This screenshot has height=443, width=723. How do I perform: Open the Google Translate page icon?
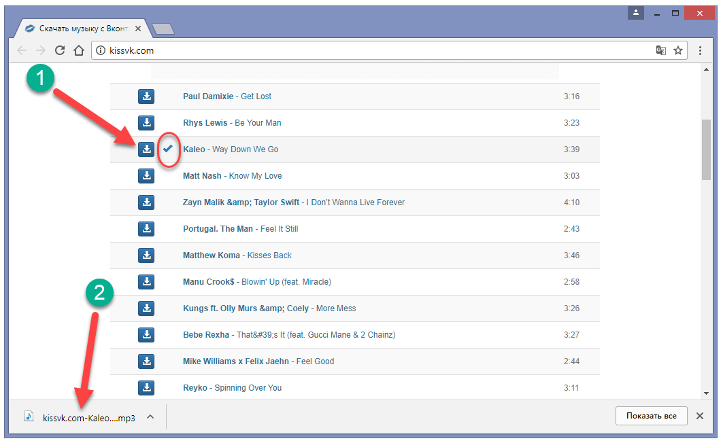coord(660,50)
